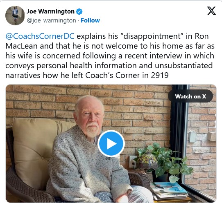Click the word "disappointment" in the tweet text
Image resolution: width=222 pixels, height=203 pixels.
point(152,36)
